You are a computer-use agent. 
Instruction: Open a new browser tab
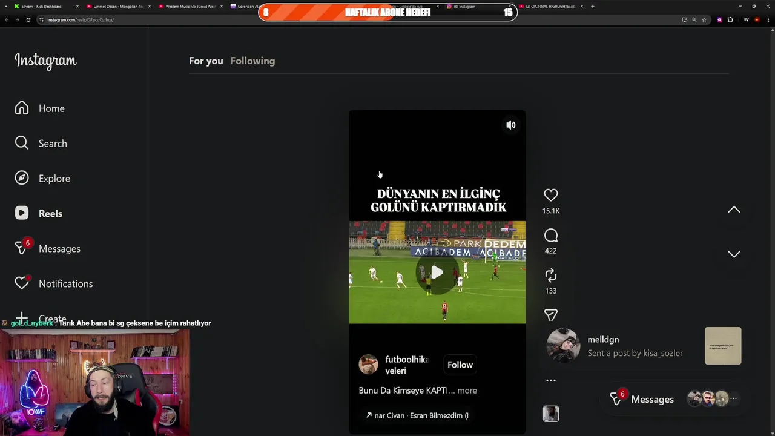point(592,6)
